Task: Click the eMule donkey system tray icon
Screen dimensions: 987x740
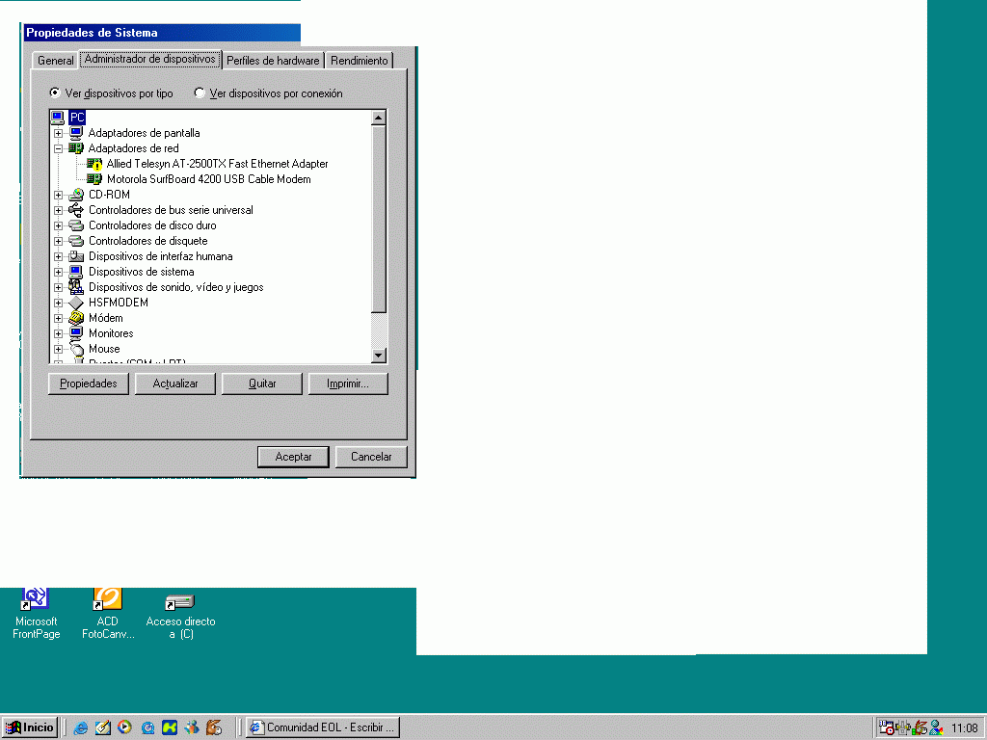Action: [920, 727]
